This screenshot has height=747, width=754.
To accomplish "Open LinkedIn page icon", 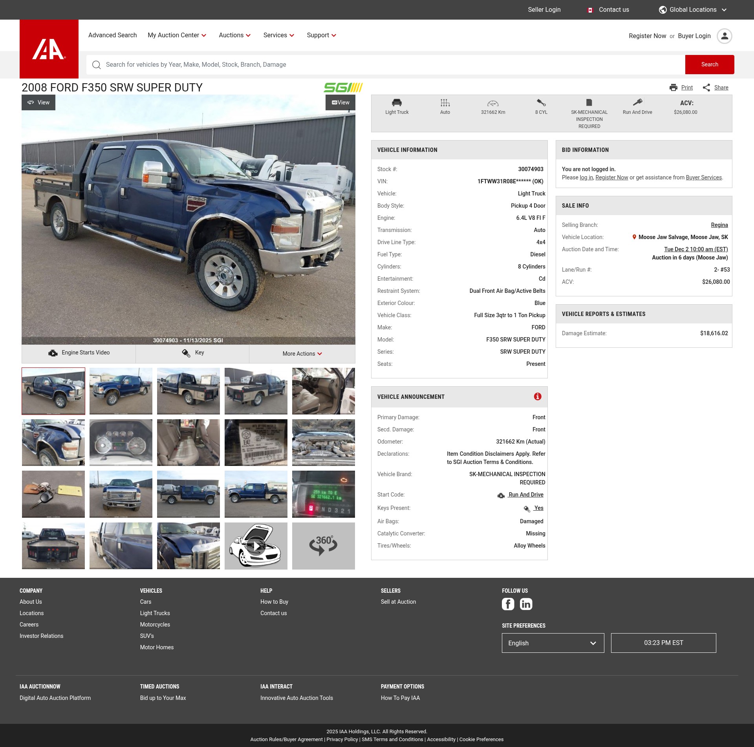I will click(526, 604).
